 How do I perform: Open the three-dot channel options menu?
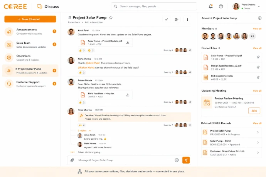[187, 20]
